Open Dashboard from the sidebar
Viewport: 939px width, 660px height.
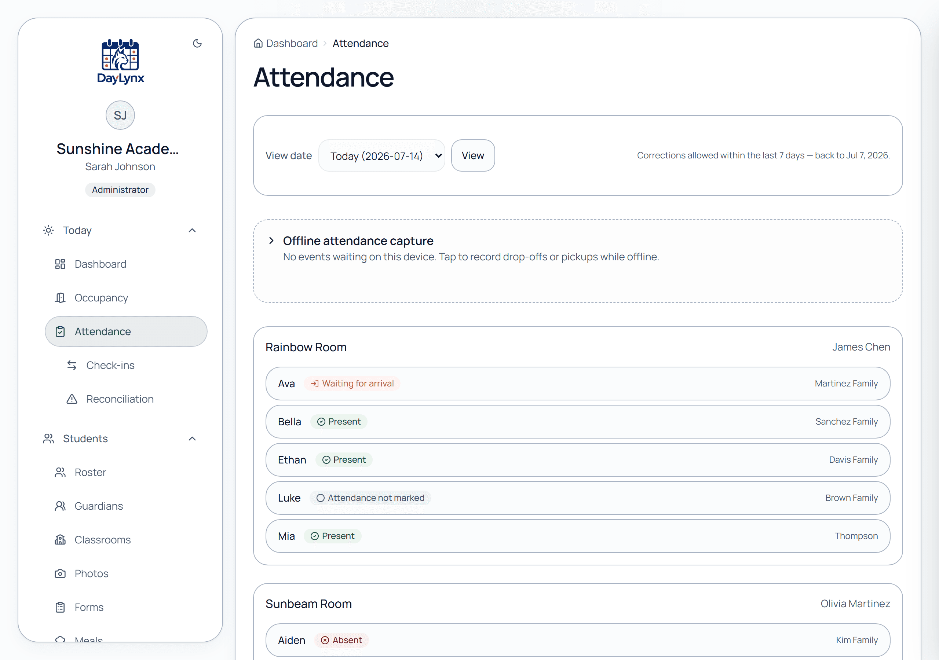click(126, 264)
